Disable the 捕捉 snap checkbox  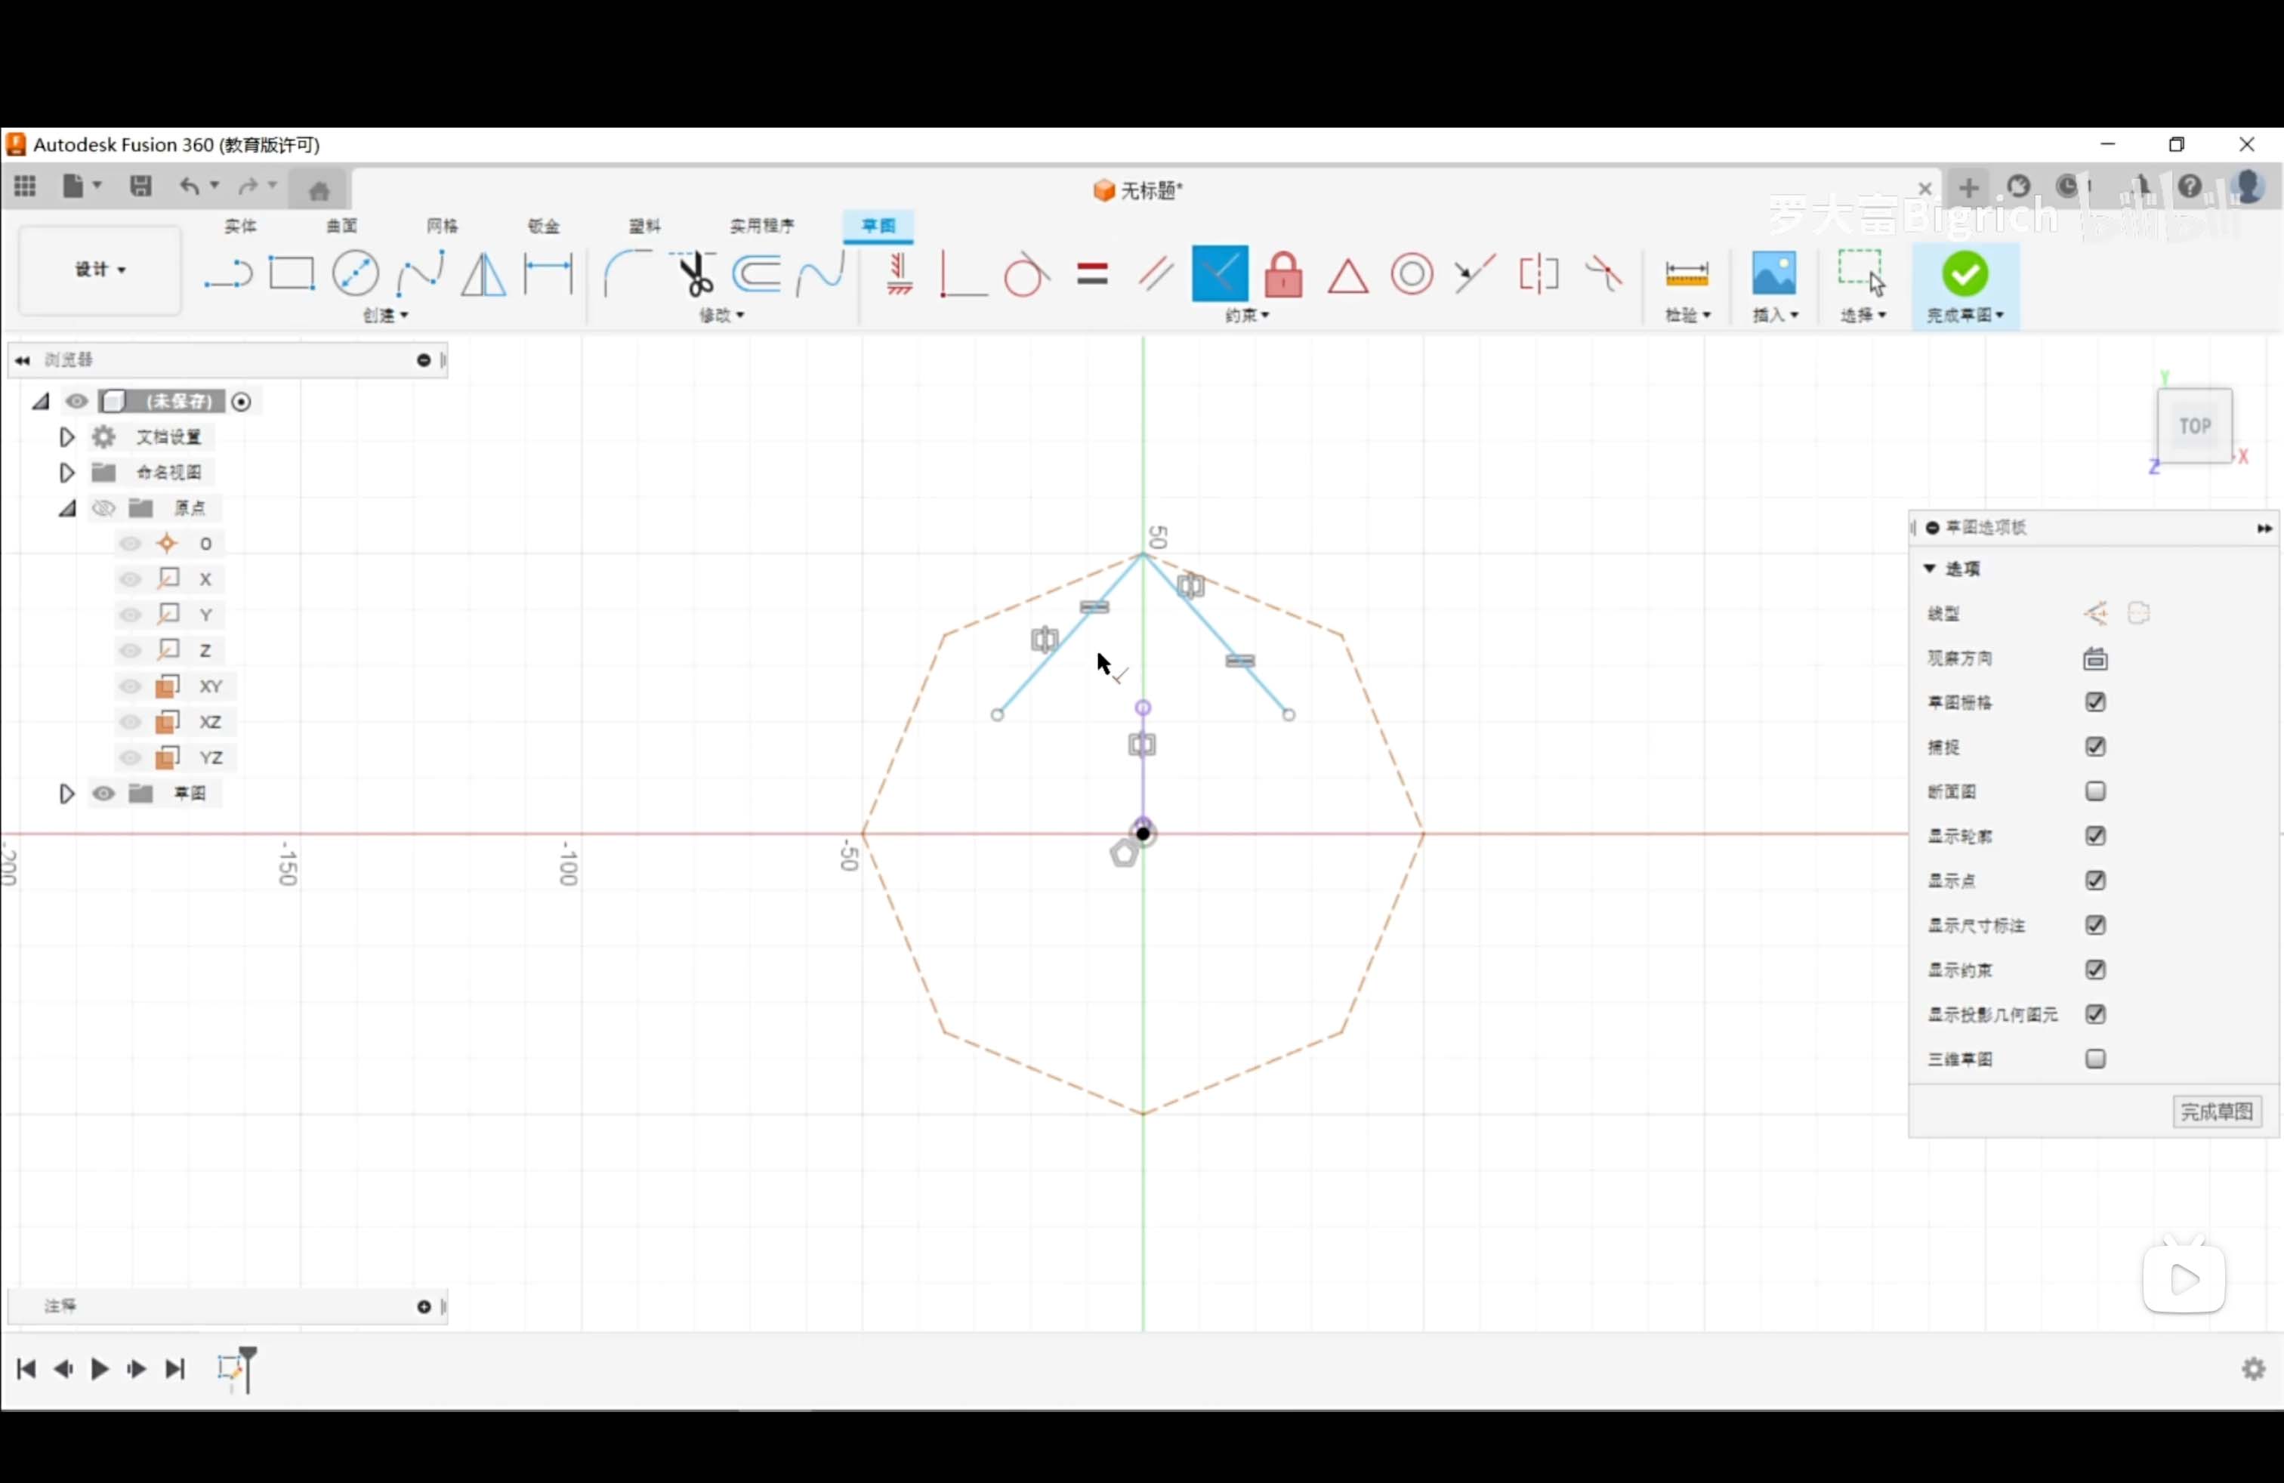[x=2097, y=748]
